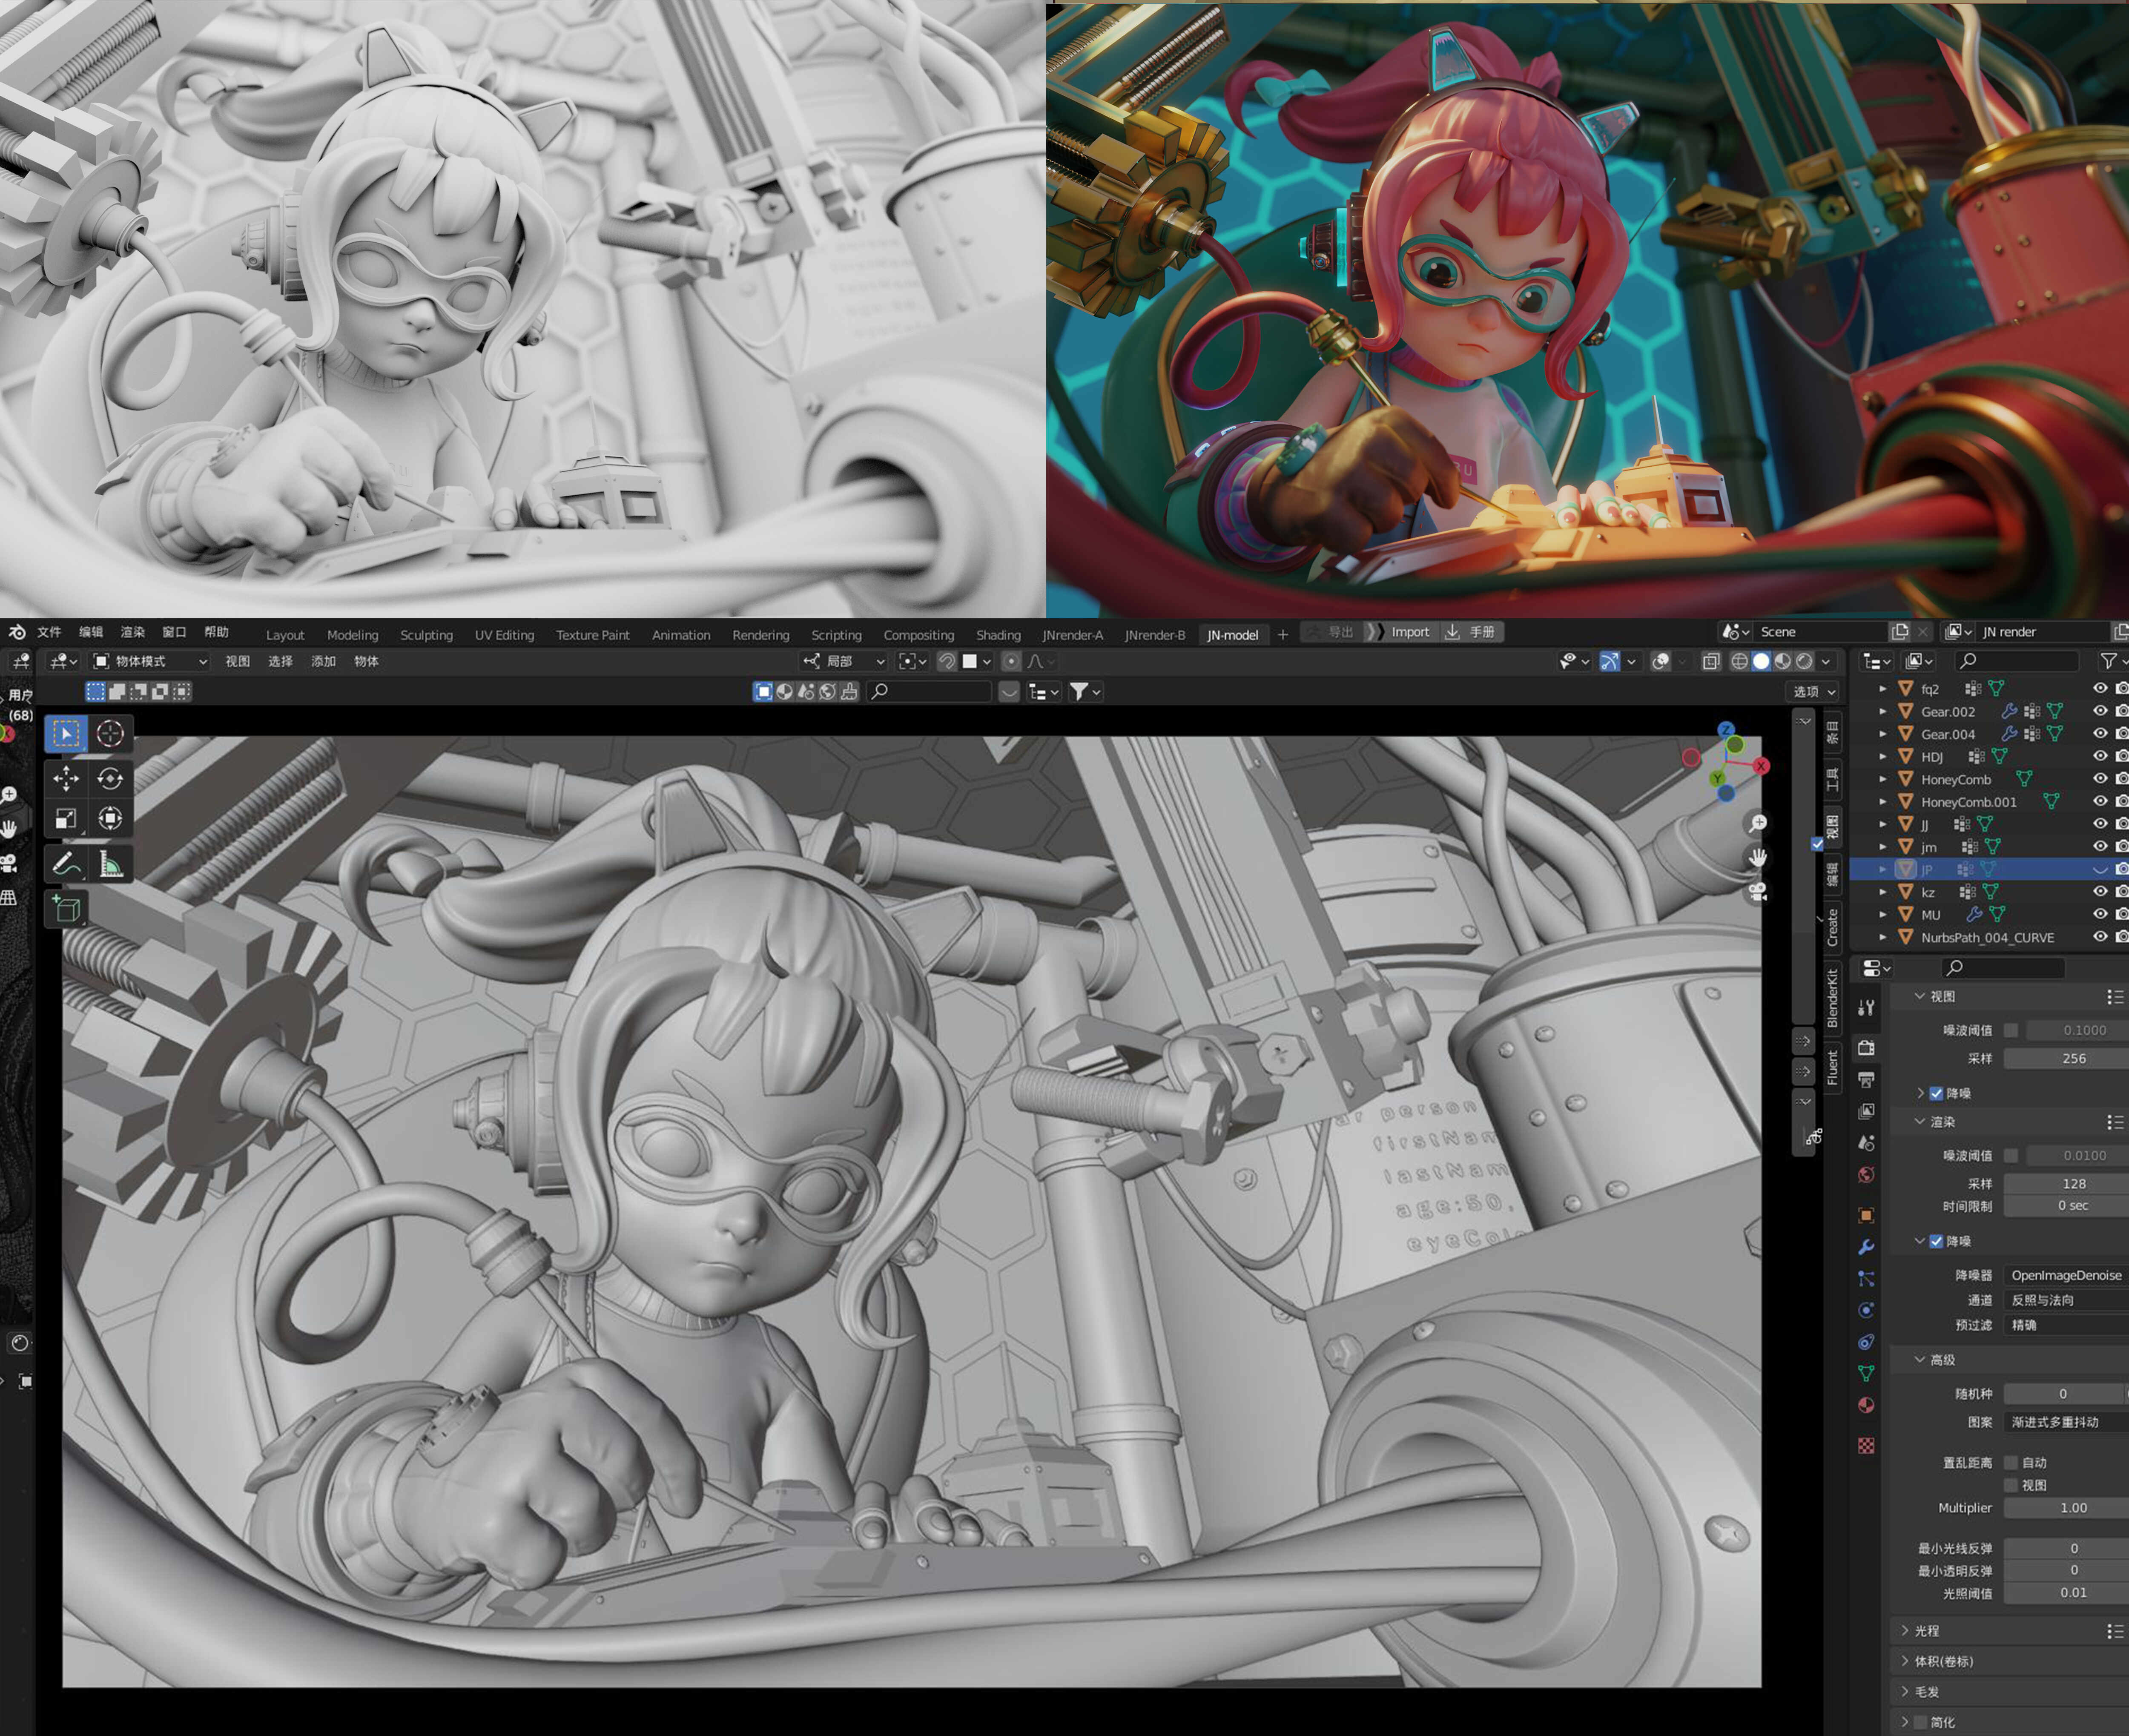The height and width of the screenshot is (1736, 2129).
Task: Select the Measure tool
Action: click(110, 864)
